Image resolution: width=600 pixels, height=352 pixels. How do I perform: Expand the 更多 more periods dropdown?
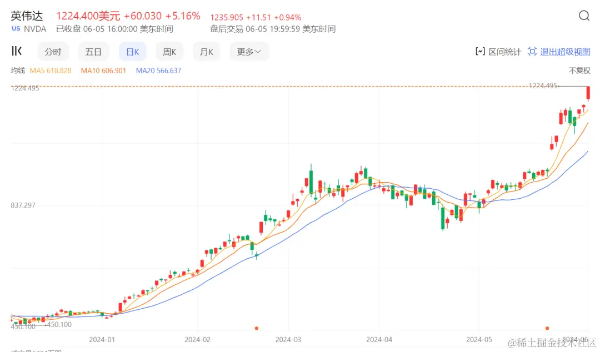coord(249,52)
